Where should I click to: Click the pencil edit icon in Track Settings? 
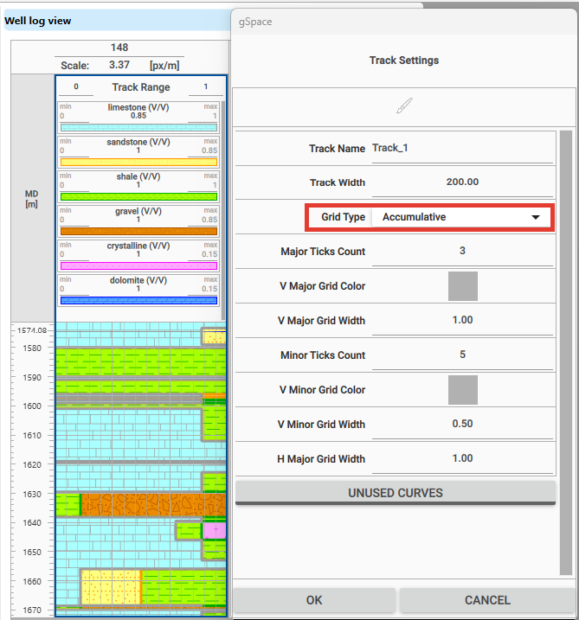[x=404, y=105]
